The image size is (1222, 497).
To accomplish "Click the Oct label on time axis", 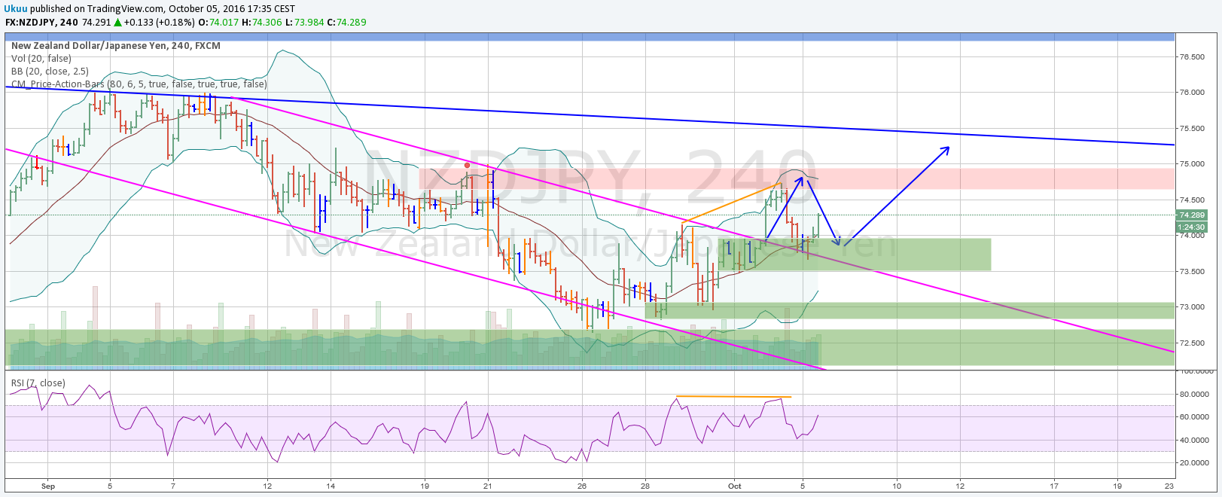I will (x=735, y=486).
